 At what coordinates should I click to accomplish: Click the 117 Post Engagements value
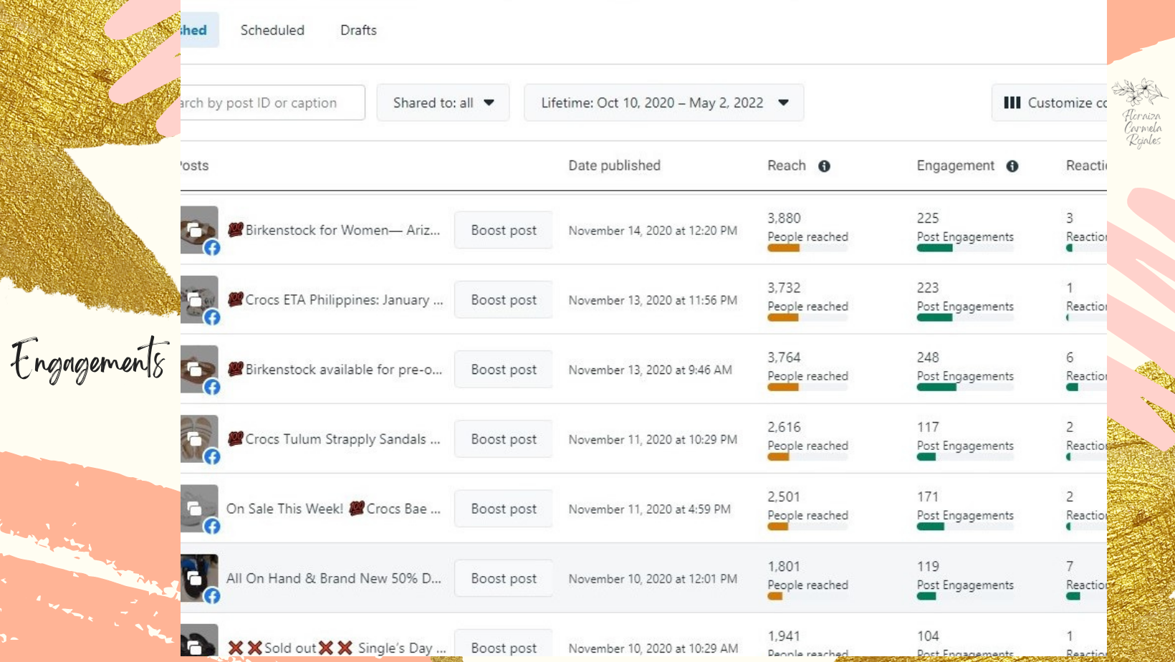click(x=928, y=426)
